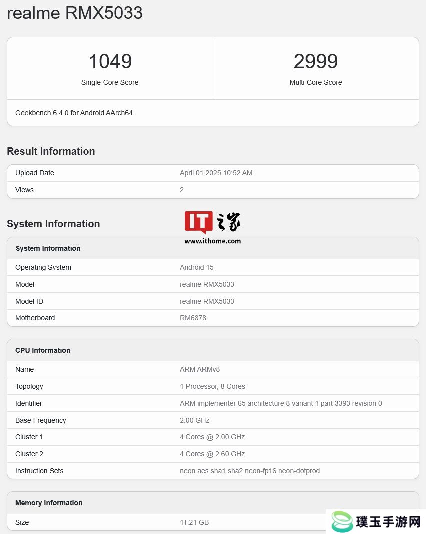Click the CPU Name row label

tap(24, 369)
